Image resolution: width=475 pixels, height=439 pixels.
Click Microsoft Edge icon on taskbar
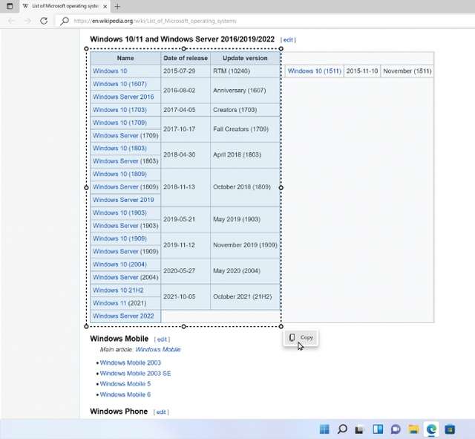click(432, 429)
